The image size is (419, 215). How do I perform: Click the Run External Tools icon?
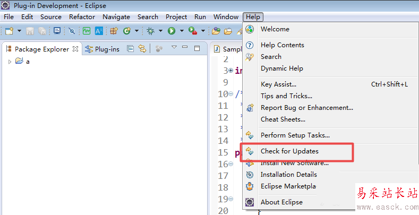(x=193, y=31)
